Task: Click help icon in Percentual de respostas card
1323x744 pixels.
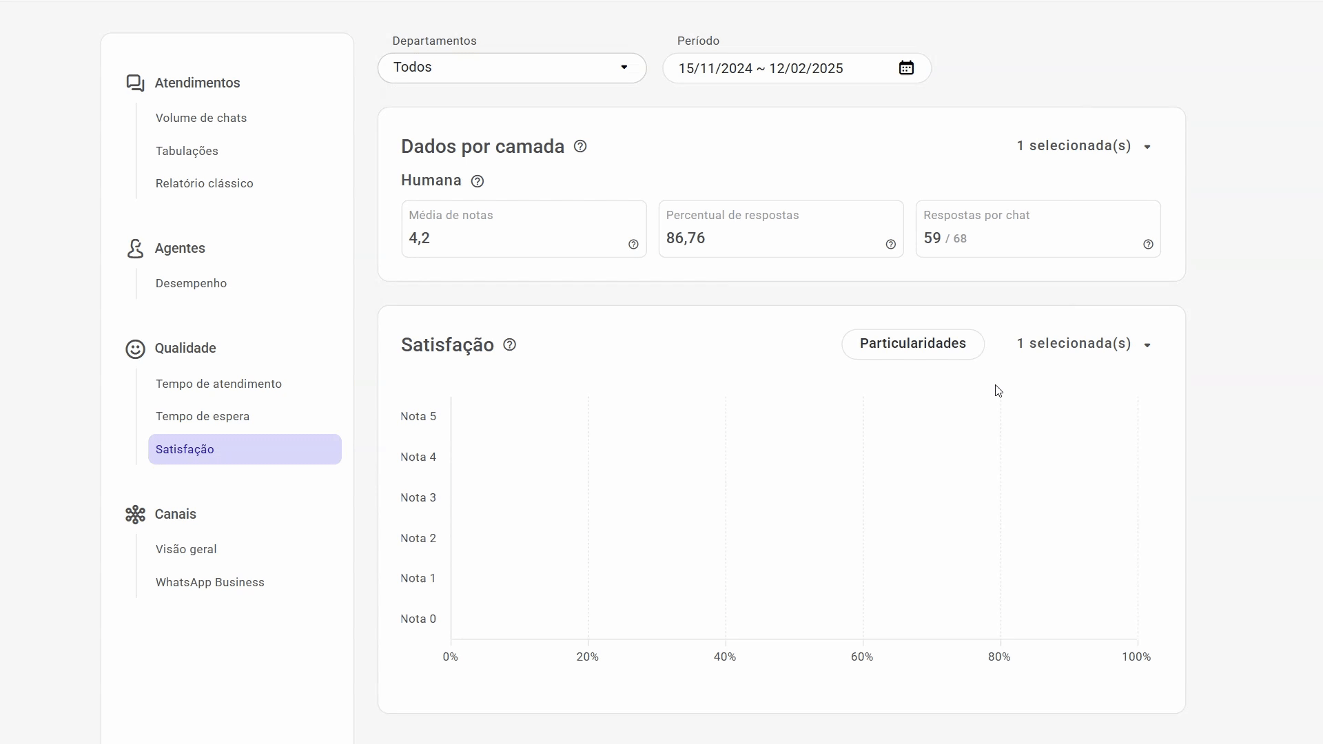Action: coord(890,245)
